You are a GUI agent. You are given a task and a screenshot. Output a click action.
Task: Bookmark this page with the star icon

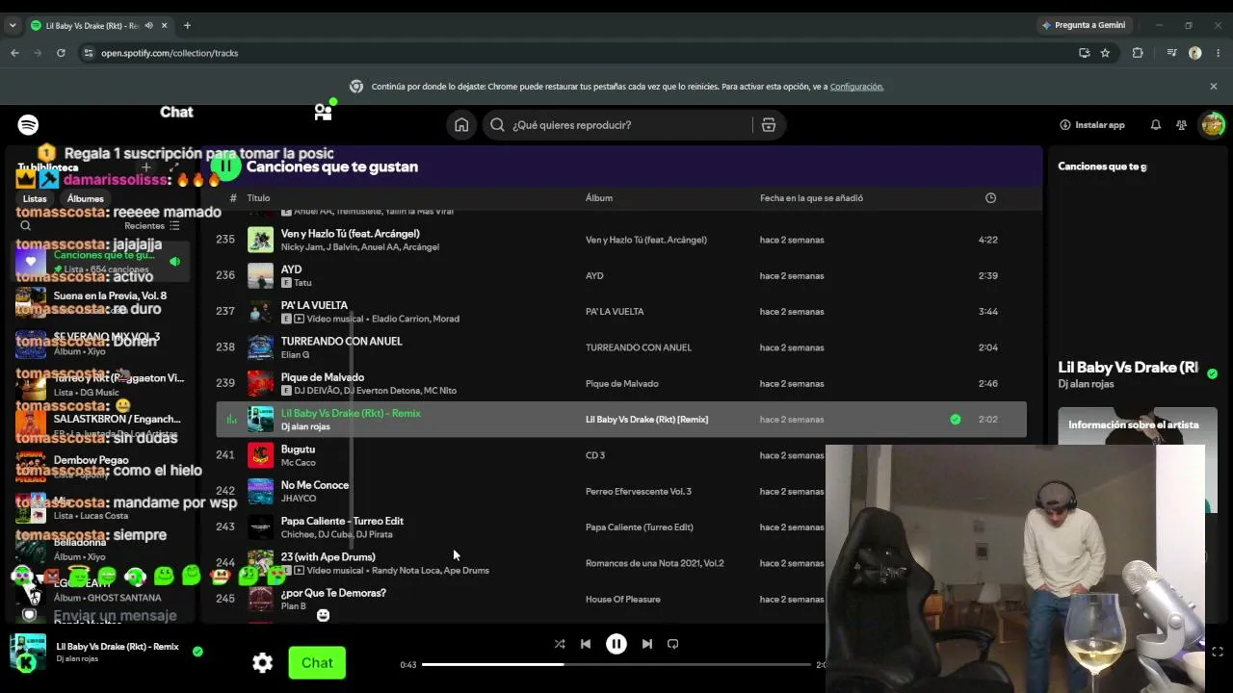(1105, 53)
